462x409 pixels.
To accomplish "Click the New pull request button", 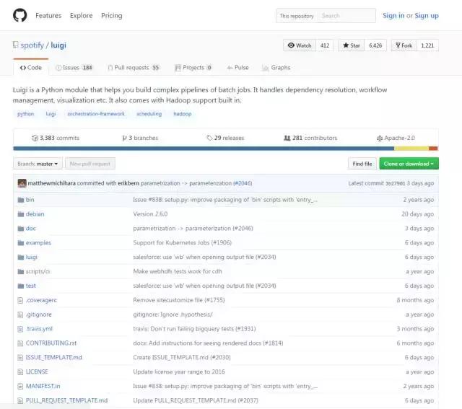I will point(90,164).
